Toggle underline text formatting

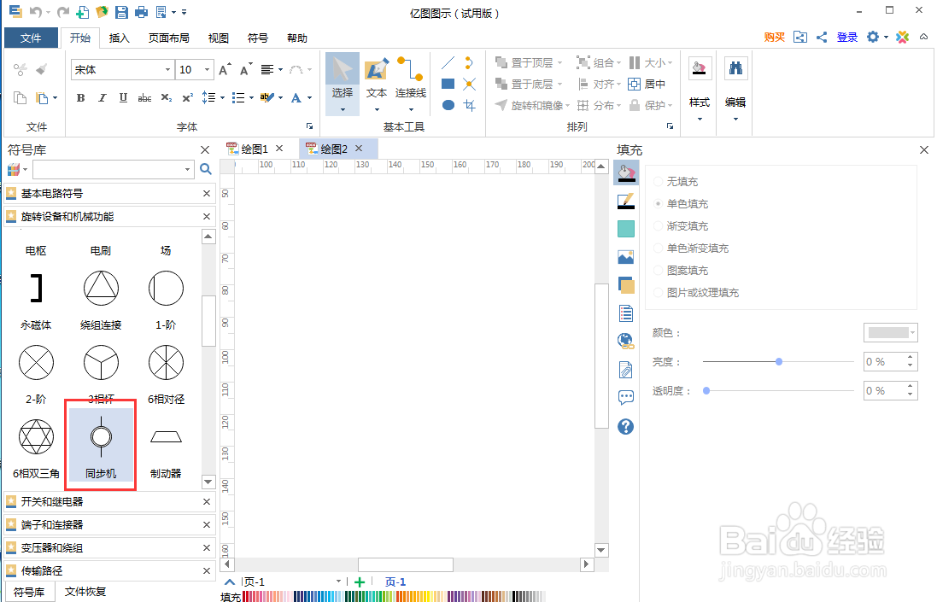coord(123,98)
